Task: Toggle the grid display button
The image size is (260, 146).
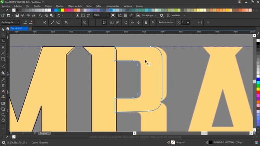Action: 126,15
